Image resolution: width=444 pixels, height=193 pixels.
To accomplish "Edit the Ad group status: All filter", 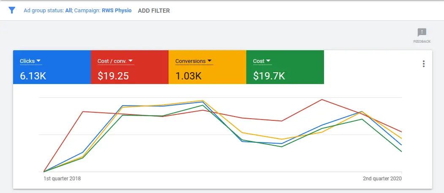I will [48, 11].
